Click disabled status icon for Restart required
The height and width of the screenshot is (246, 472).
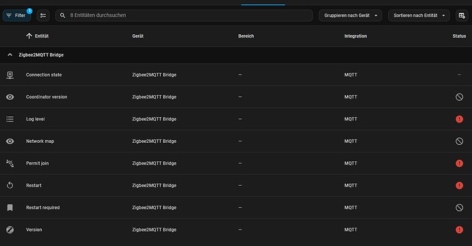459,208
